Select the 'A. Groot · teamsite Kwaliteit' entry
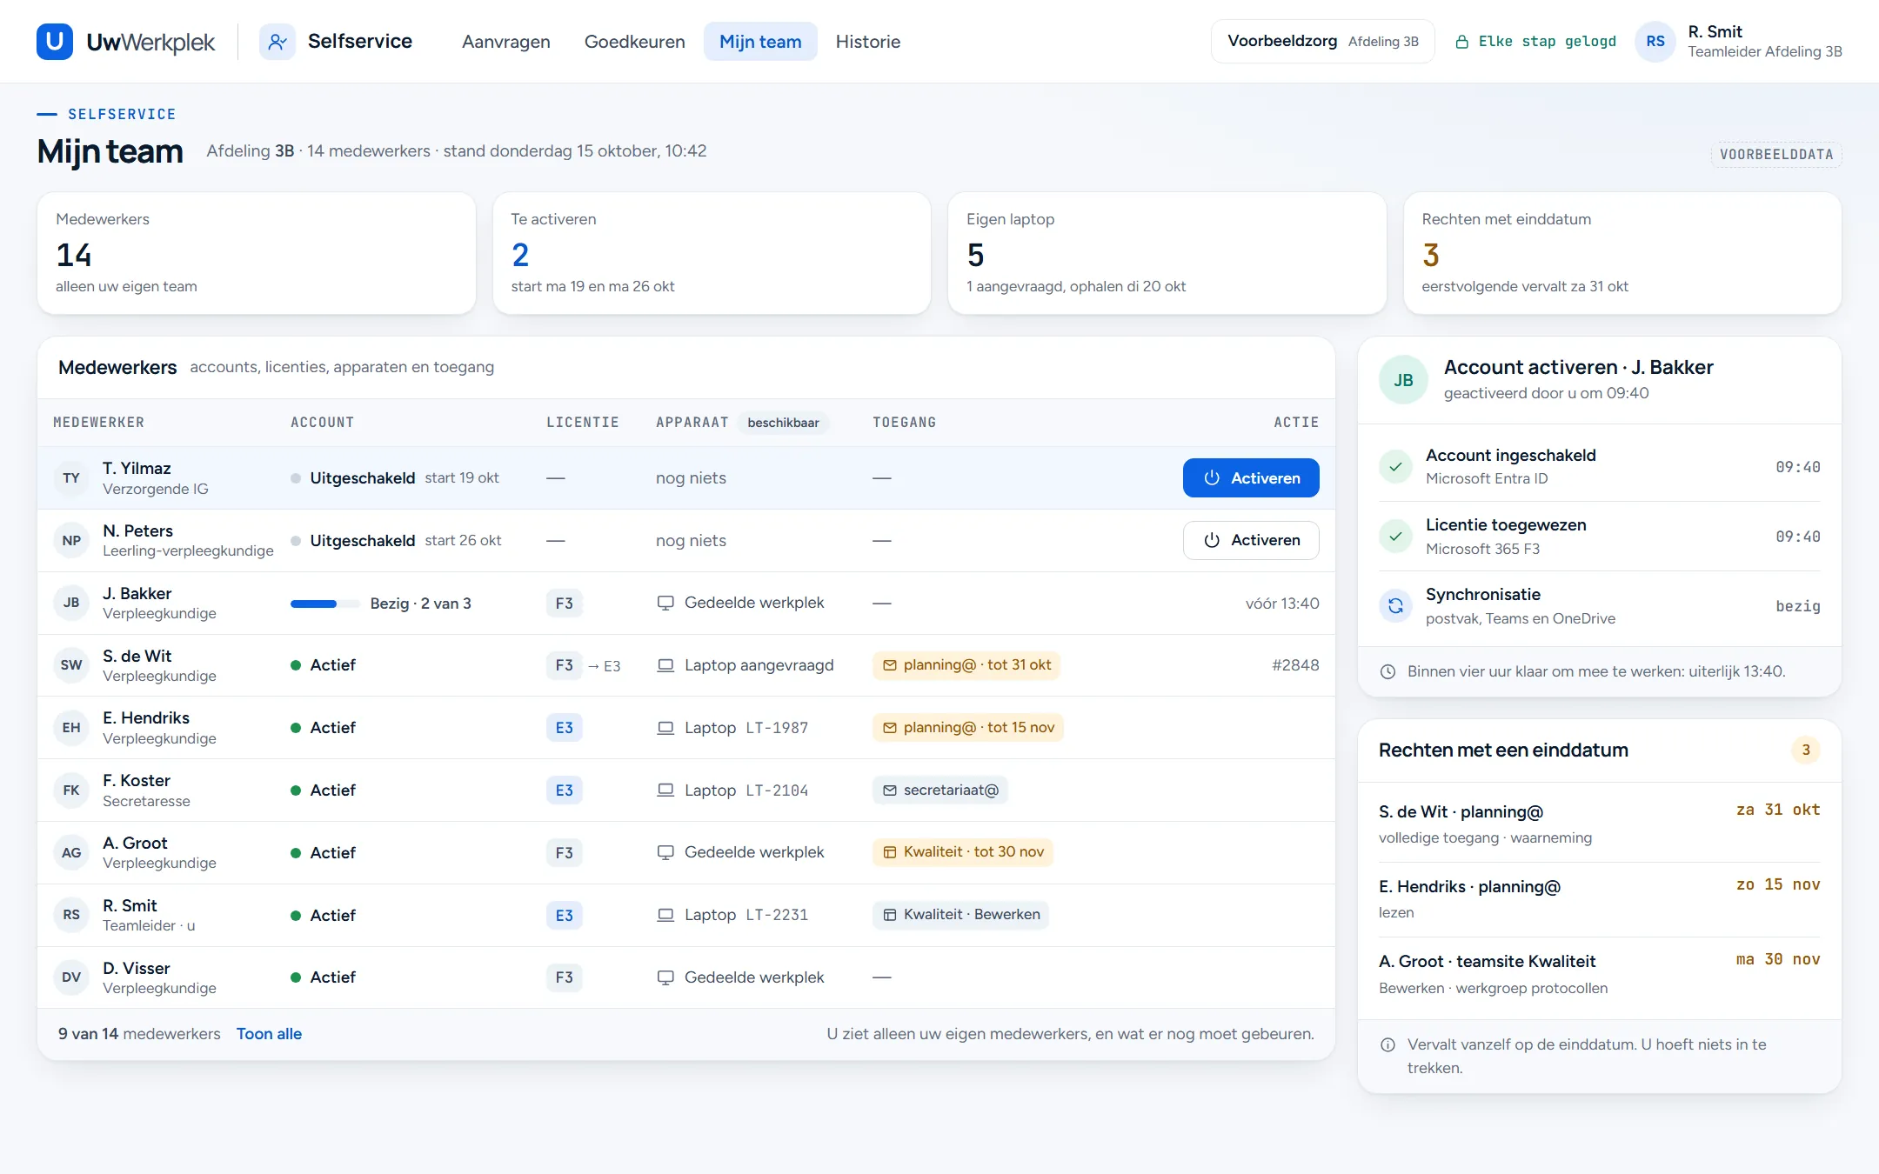The height and width of the screenshot is (1174, 1879). (1599, 974)
